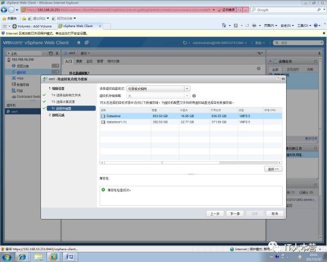Open the file explorer taskbar icon
This screenshot has height=262, width=327.
pyautogui.click(x=39, y=257)
